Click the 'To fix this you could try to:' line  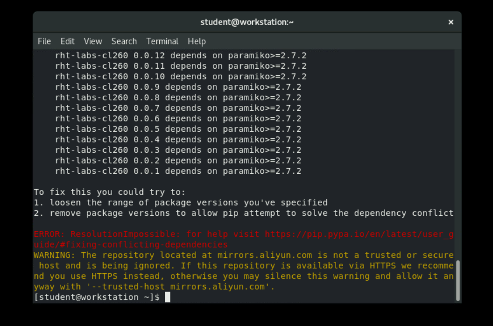point(109,192)
